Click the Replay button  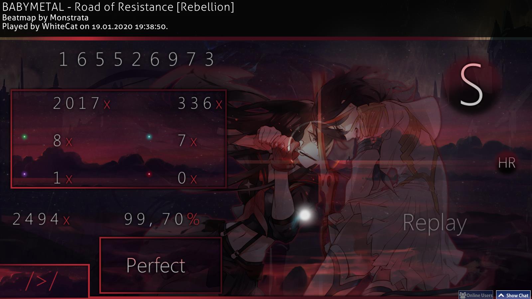pos(435,223)
